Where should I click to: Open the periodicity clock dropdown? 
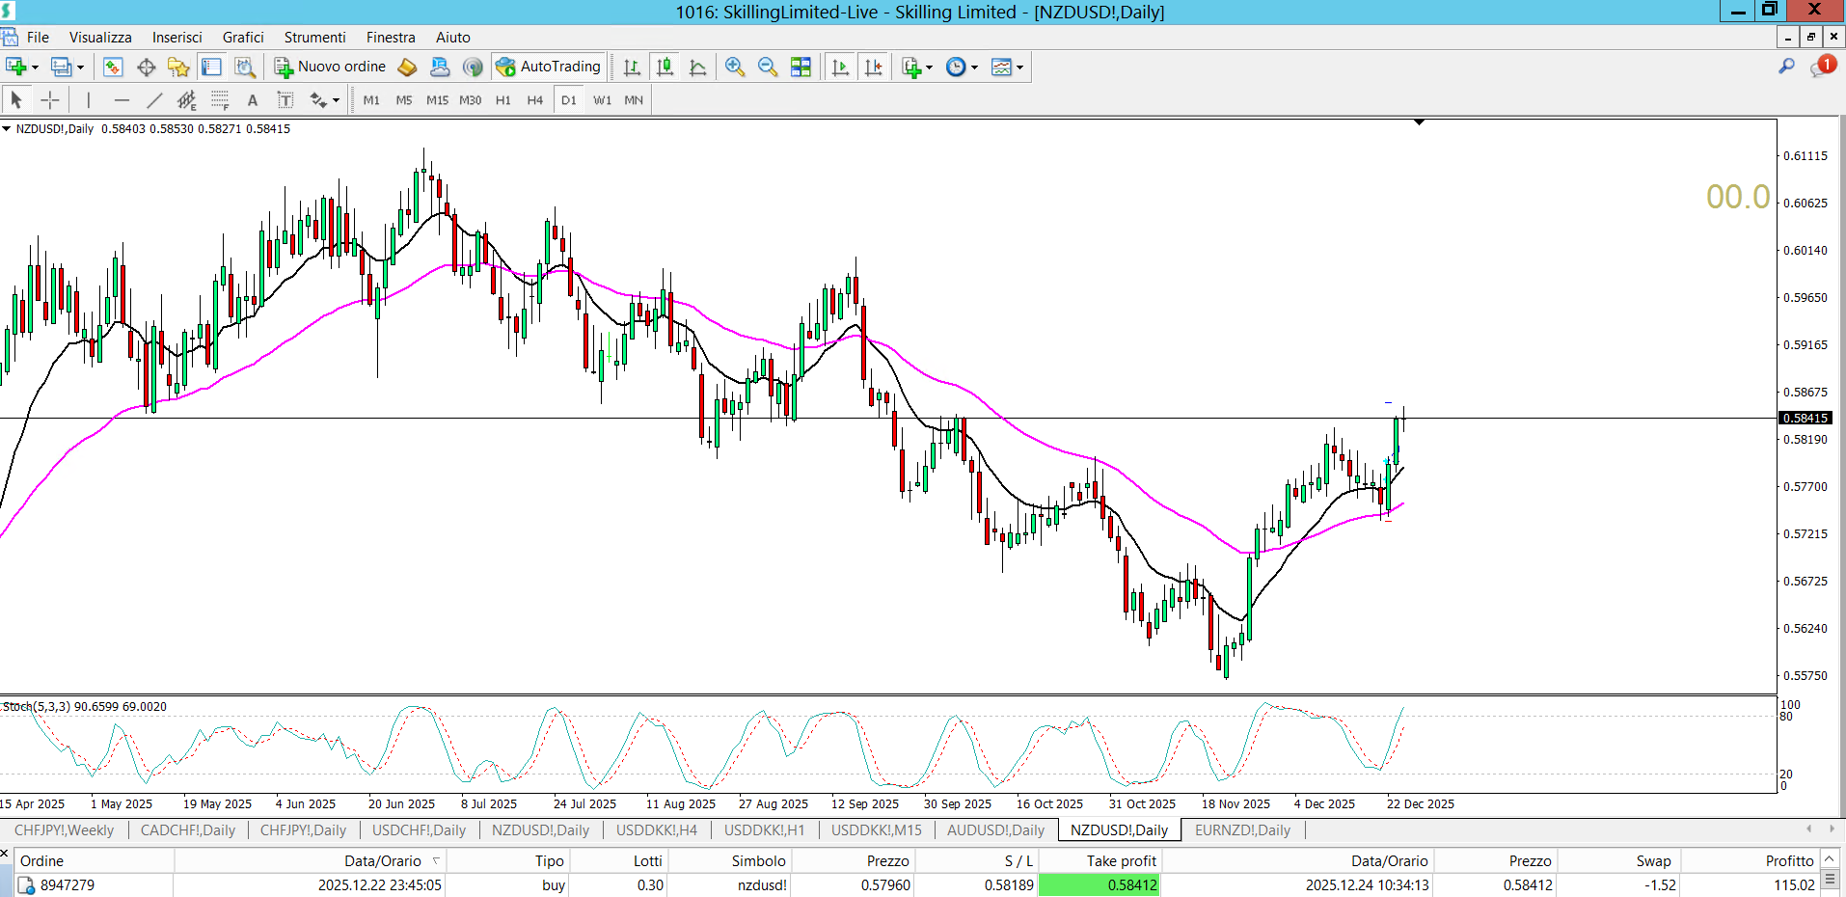pos(974,68)
